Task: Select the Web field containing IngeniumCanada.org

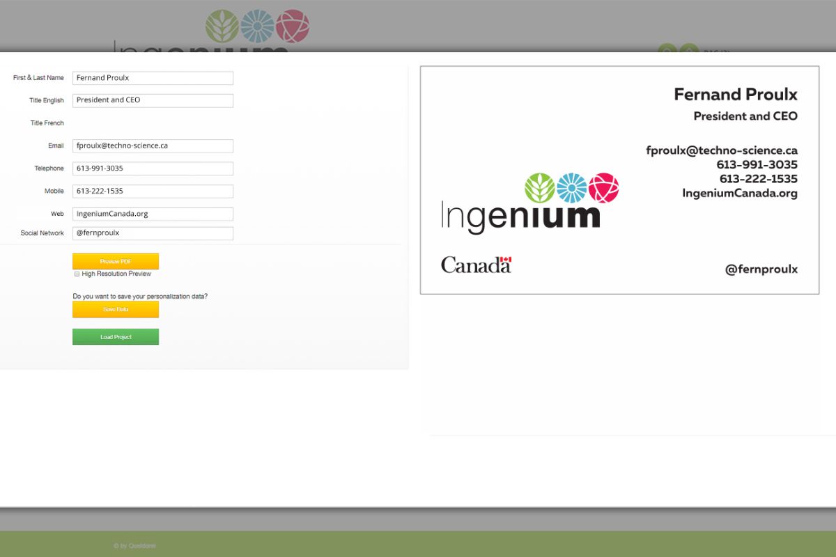Action: pos(153,213)
